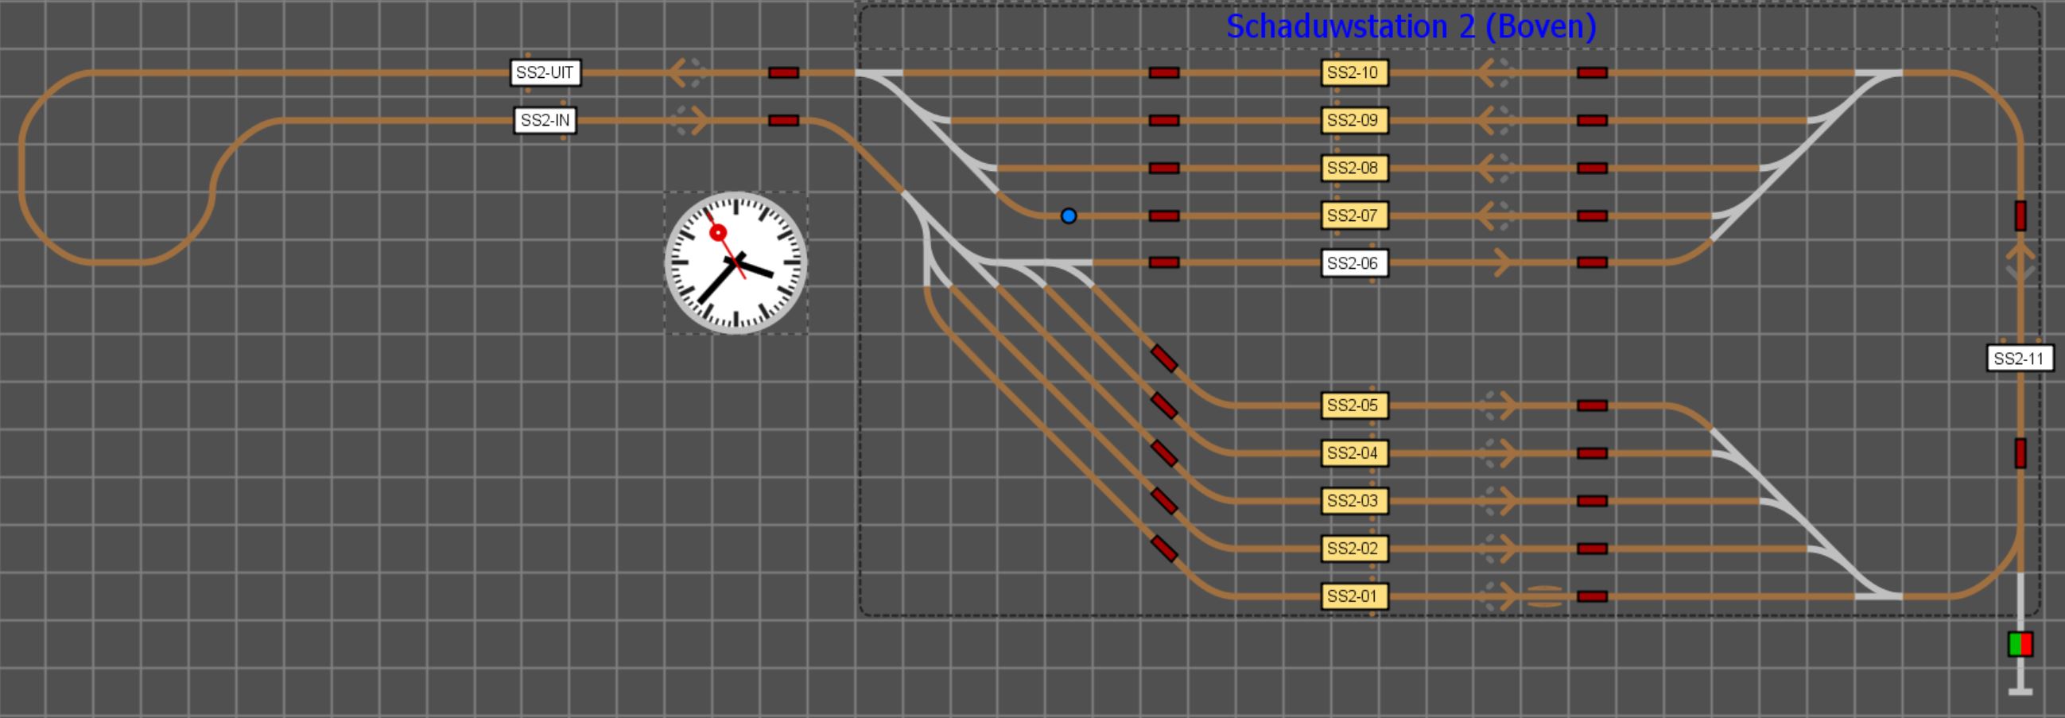The height and width of the screenshot is (718, 2065).
Task: Click sensor right of SS2-07 block
Action: tap(1592, 215)
